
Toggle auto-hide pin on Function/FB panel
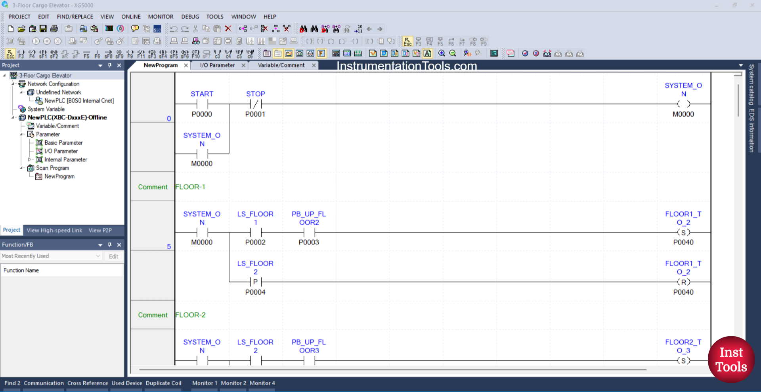(x=109, y=244)
